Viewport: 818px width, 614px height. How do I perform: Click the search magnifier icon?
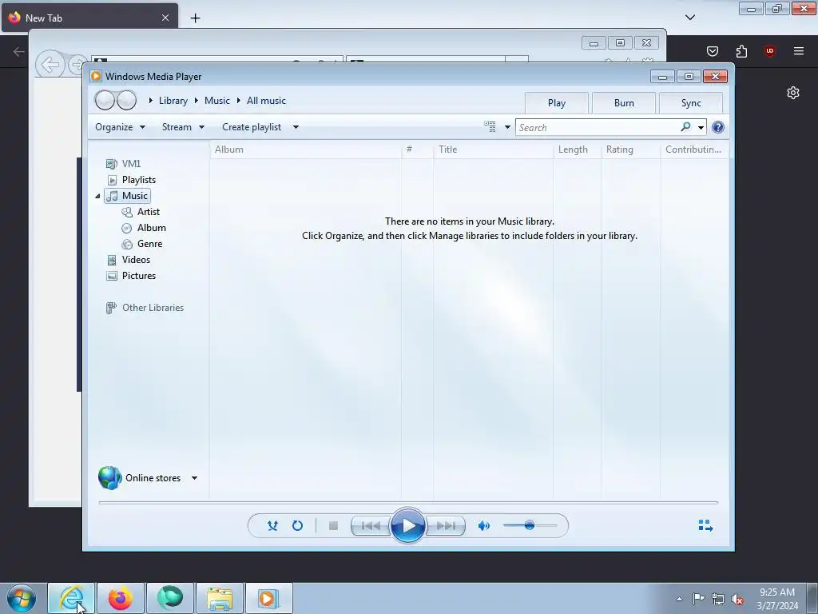(685, 127)
